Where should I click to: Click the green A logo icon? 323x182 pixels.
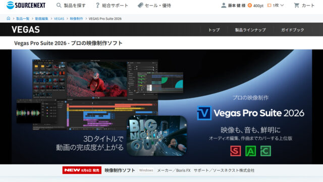[x=250, y=151]
